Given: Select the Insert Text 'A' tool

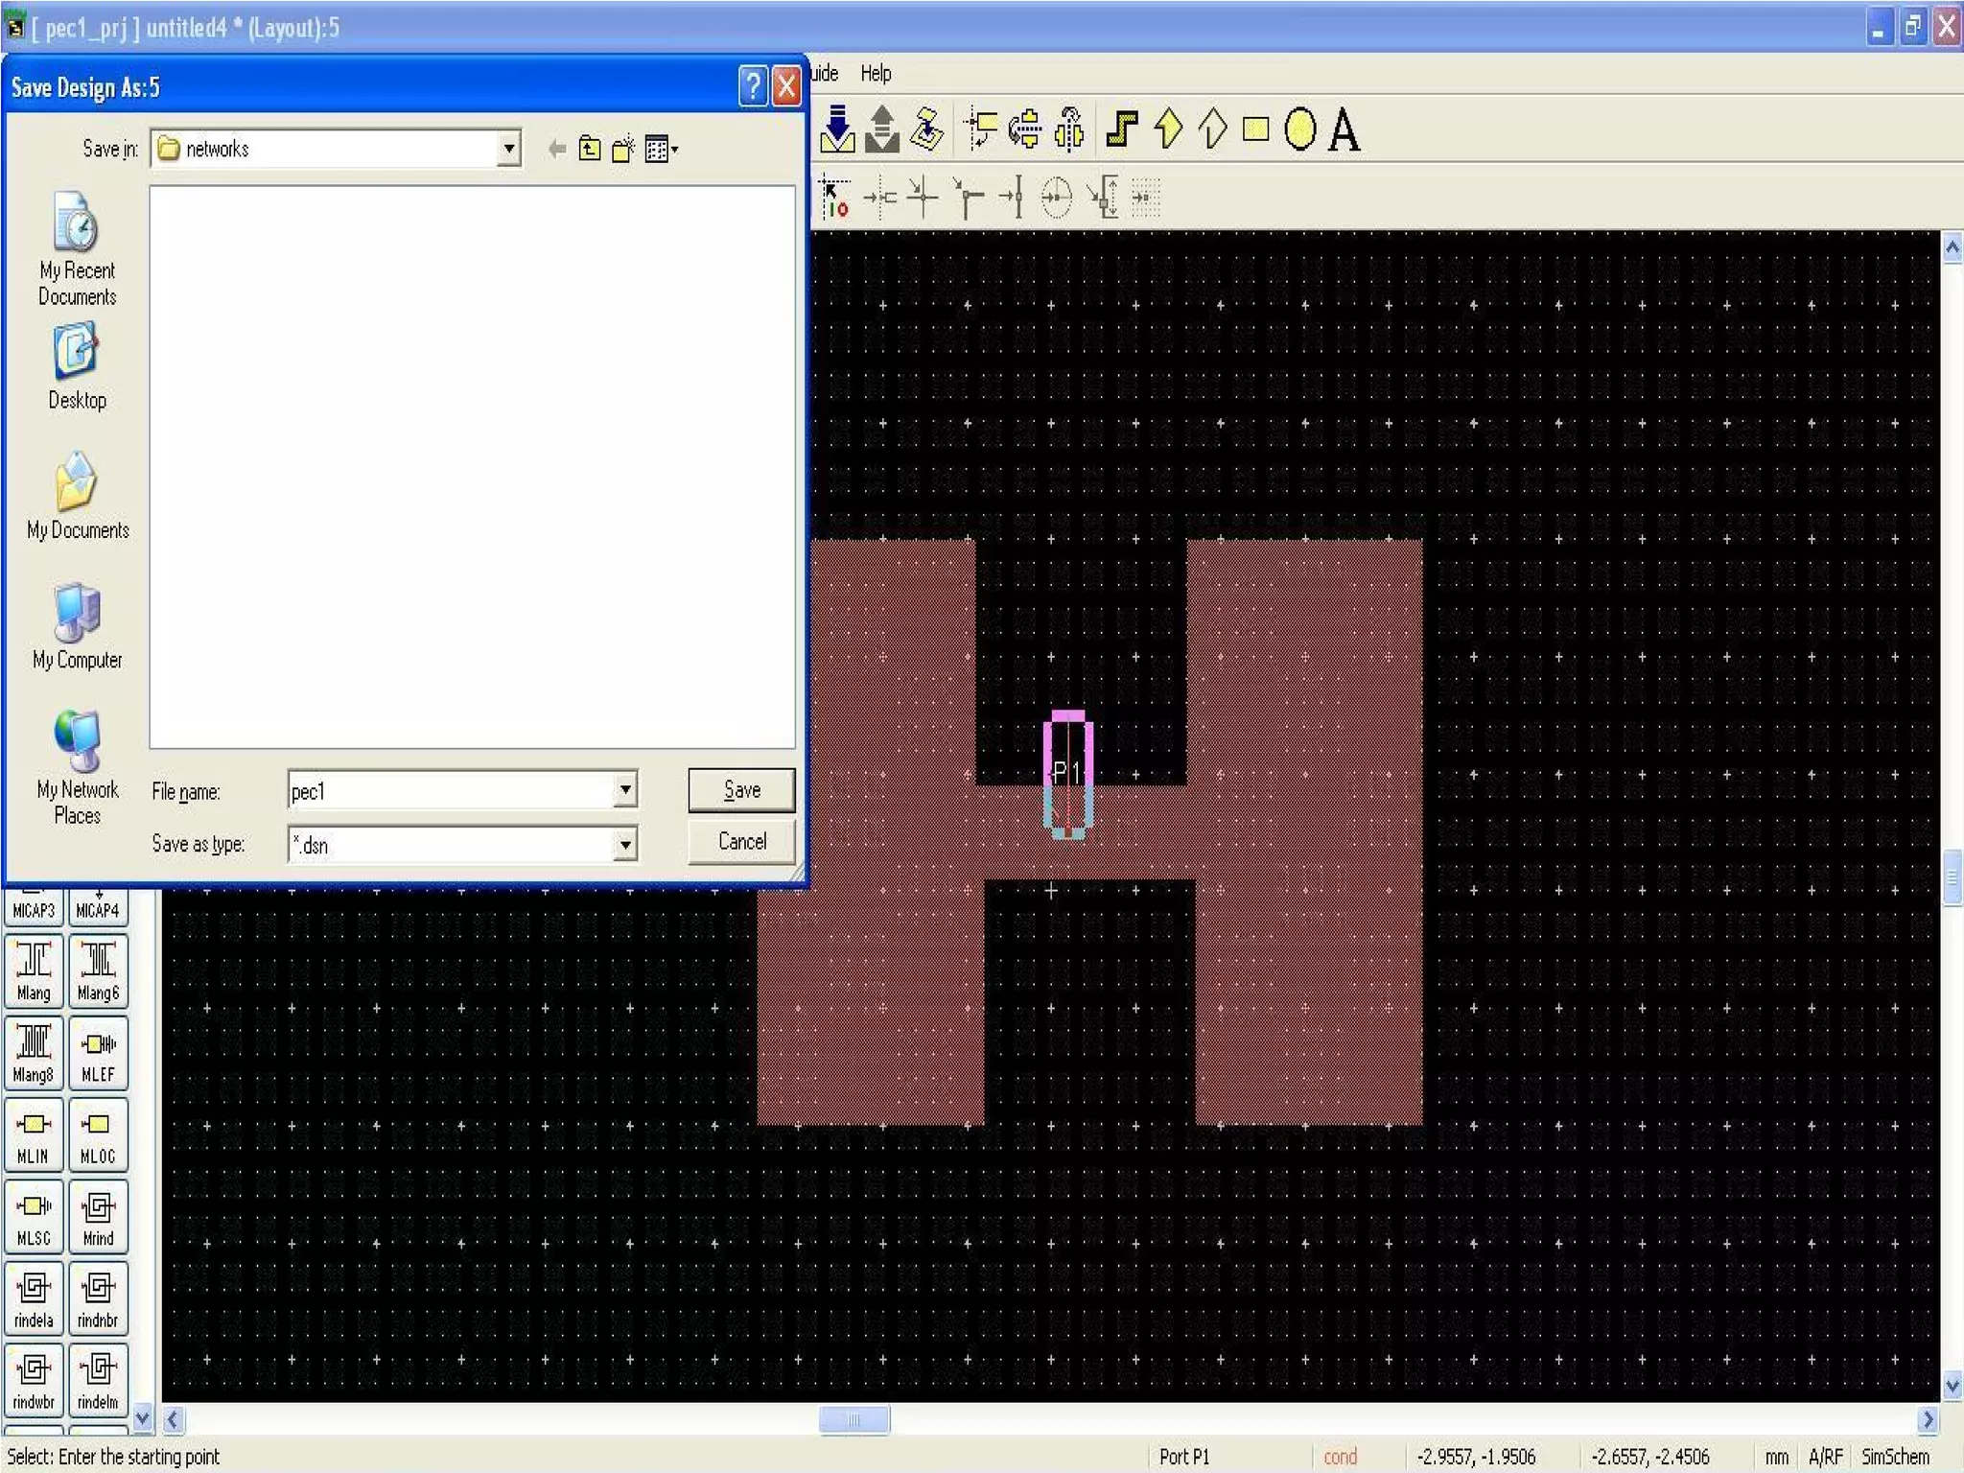Looking at the screenshot, I should tap(1344, 129).
